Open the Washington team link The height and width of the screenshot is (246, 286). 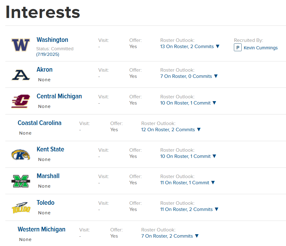click(x=52, y=40)
